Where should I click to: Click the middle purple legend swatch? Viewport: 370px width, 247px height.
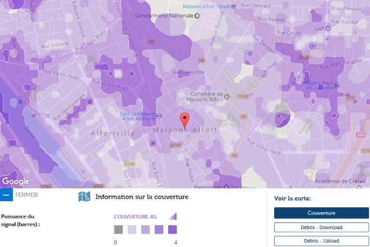pos(145,229)
